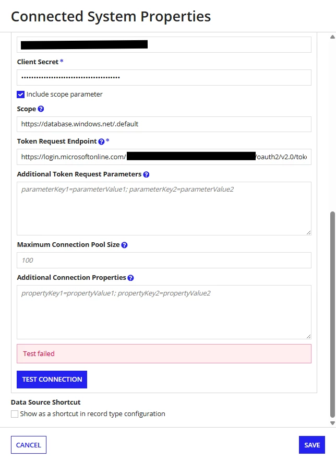The image size is (336, 461).
Task: Click the redacted Client ID field
Action: [x=164, y=45]
